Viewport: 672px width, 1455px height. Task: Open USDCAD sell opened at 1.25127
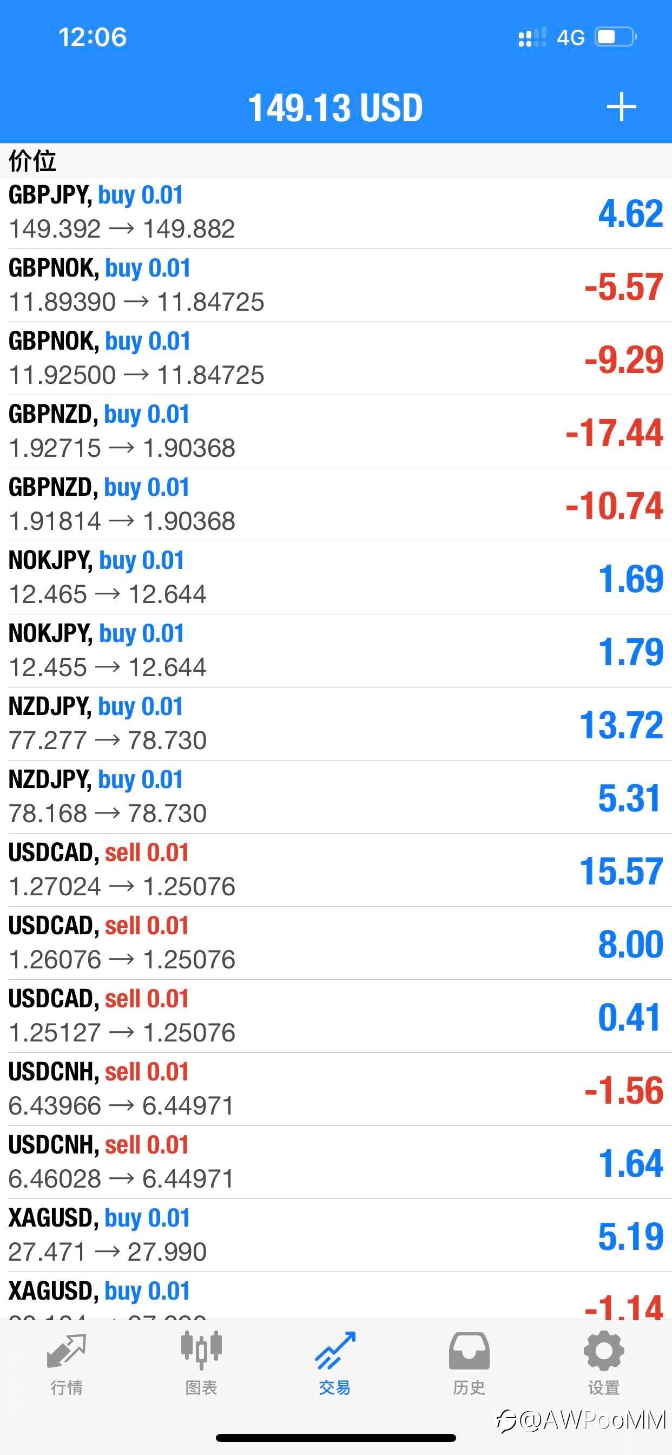click(336, 1017)
